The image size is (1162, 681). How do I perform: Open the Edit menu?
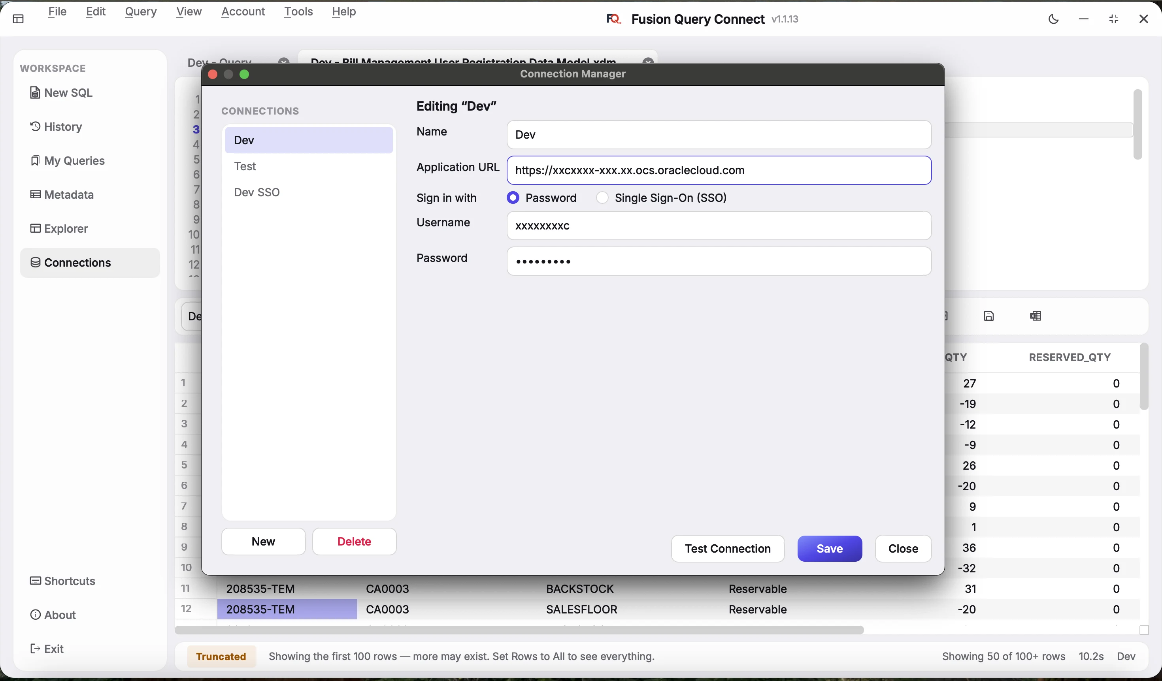[96, 12]
